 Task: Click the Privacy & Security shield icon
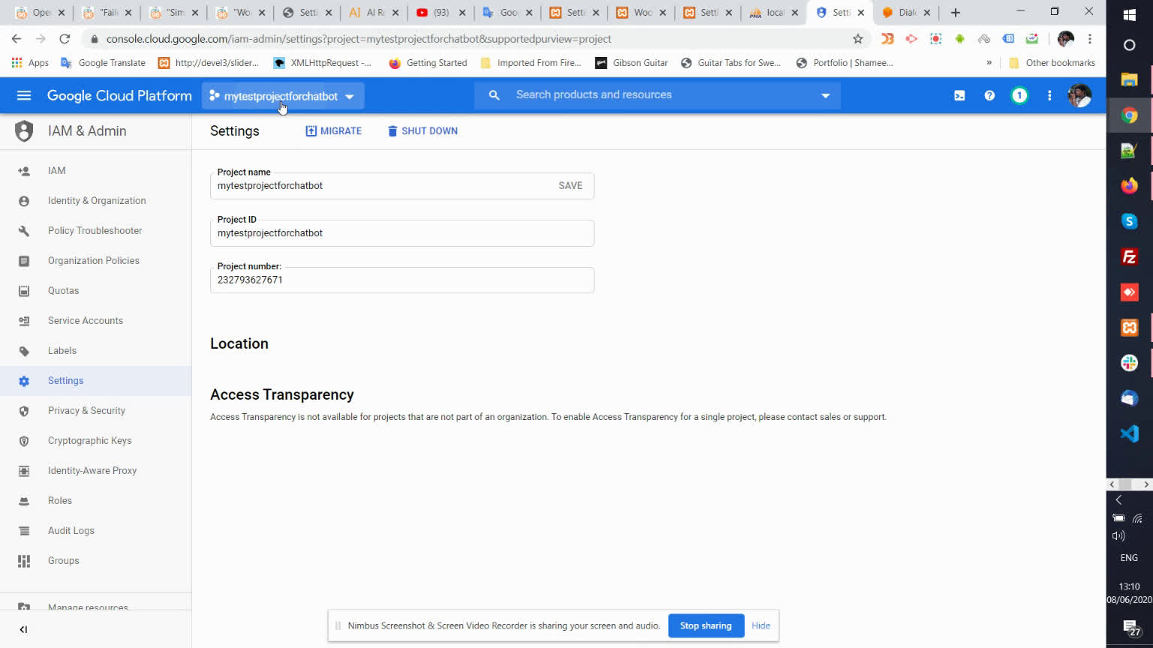24,411
